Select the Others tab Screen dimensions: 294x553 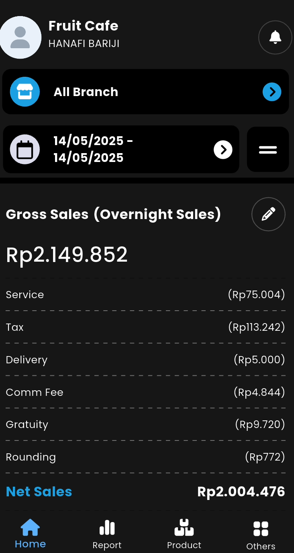tap(261, 535)
